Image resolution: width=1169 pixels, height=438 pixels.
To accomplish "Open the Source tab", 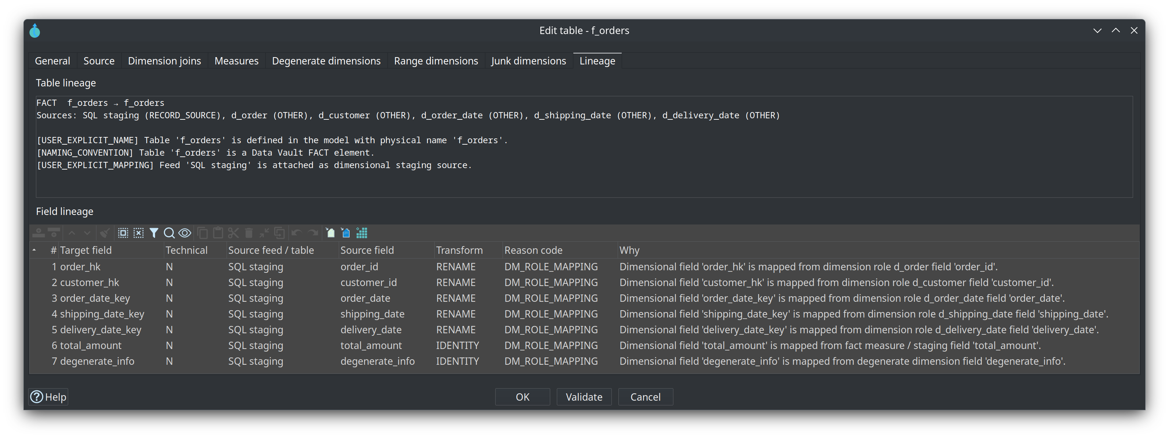I will (99, 61).
